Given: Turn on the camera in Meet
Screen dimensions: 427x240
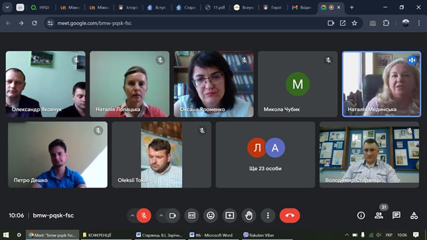Looking at the screenshot, I should [x=173, y=215].
